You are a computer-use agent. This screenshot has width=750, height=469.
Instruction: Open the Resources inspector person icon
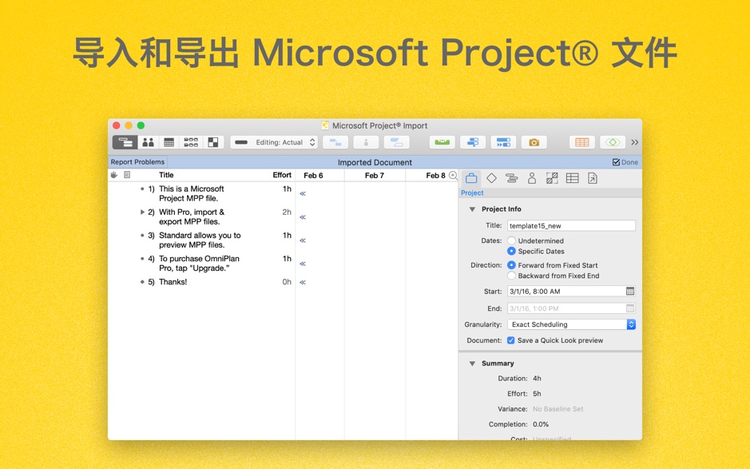pyautogui.click(x=532, y=177)
